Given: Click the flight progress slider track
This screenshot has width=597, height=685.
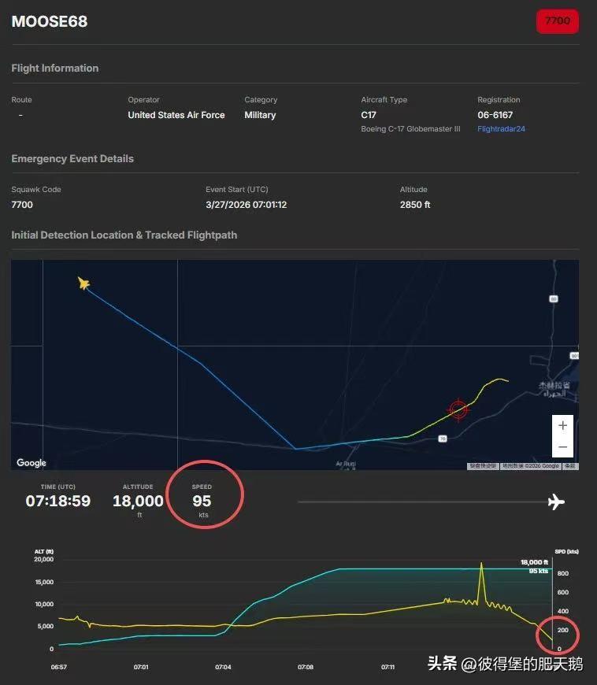Looking at the screenshot, I should (x=423, y=502).
